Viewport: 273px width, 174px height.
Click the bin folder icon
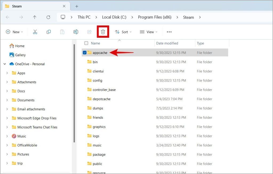click(89, 62)
